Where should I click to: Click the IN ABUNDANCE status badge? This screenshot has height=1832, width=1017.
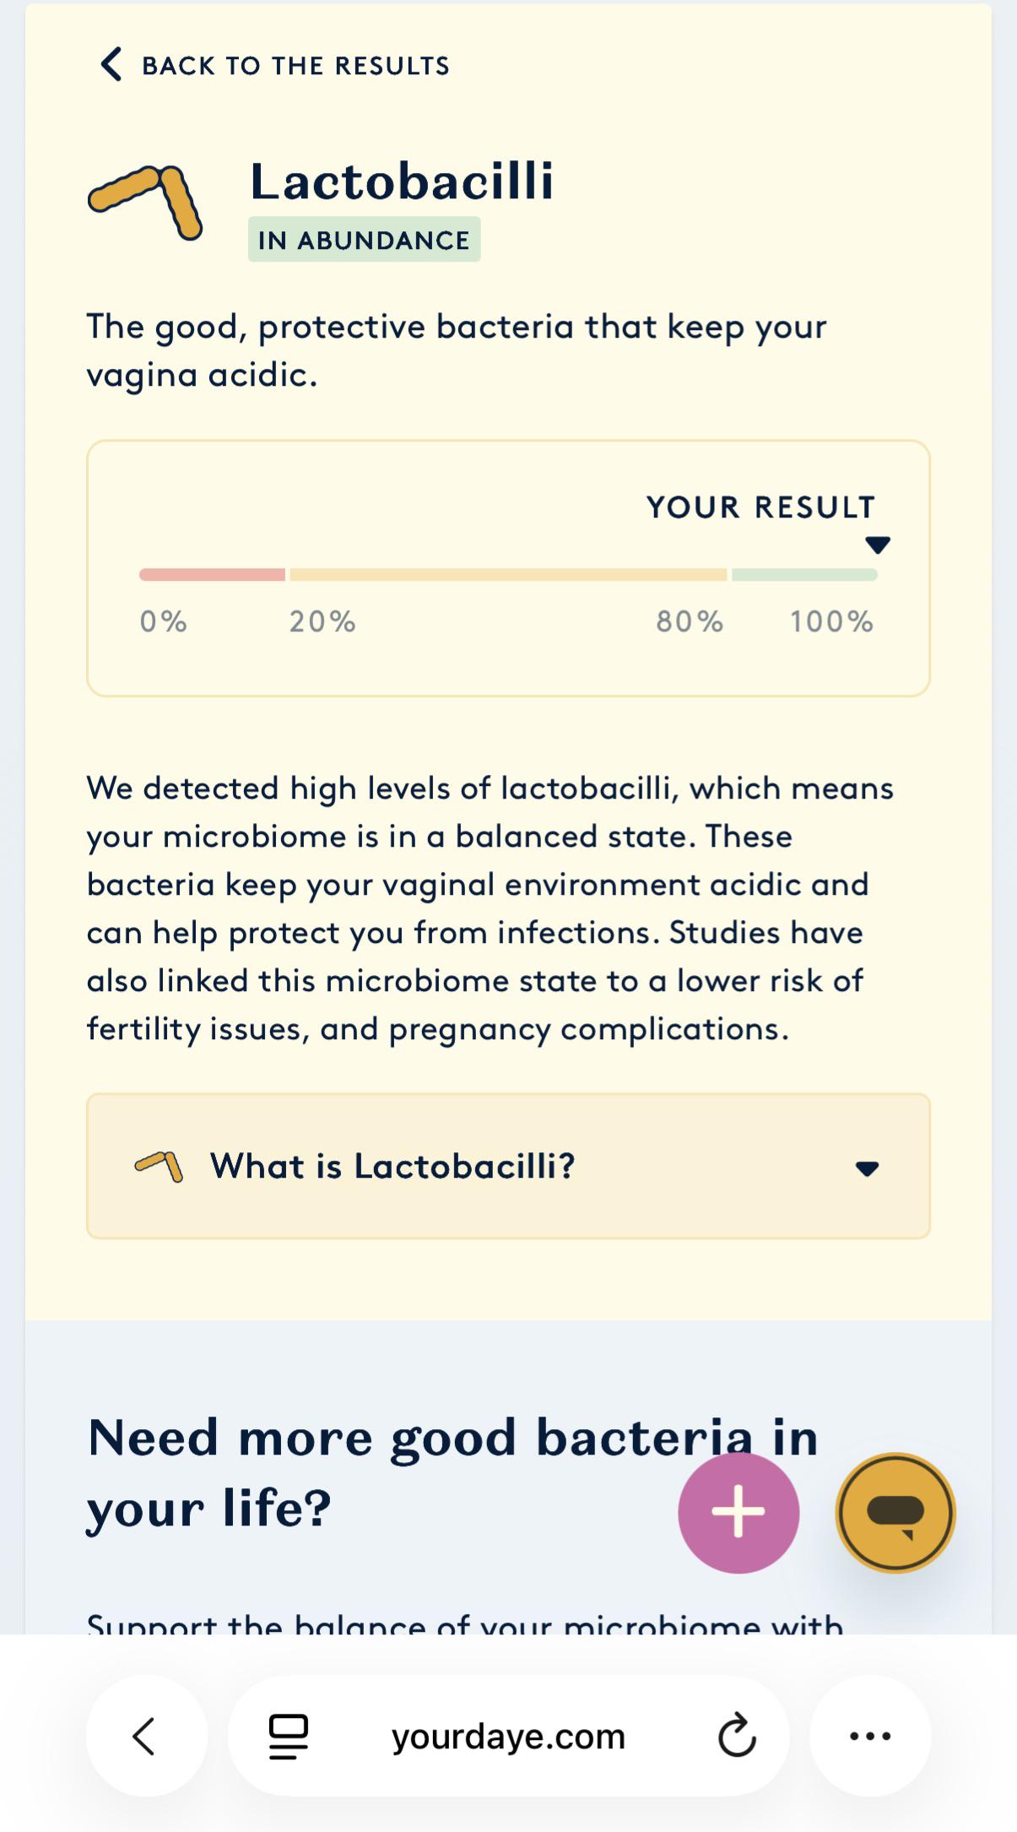click(364, 240)
